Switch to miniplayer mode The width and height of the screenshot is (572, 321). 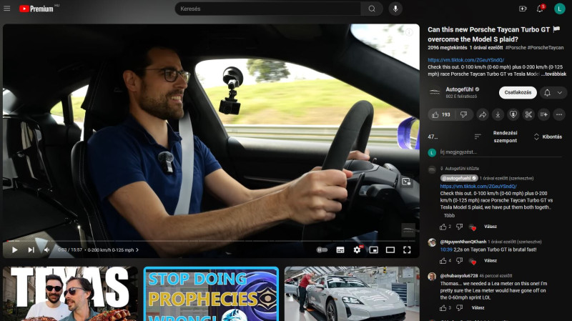pyautogui.click(x=373, y=250)
